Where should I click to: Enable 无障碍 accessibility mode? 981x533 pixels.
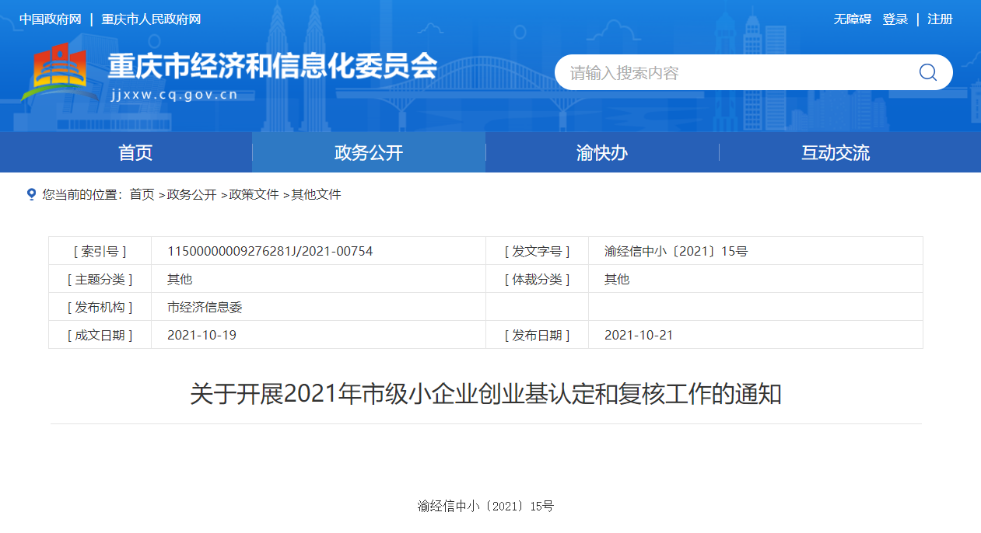click(853, 19)
